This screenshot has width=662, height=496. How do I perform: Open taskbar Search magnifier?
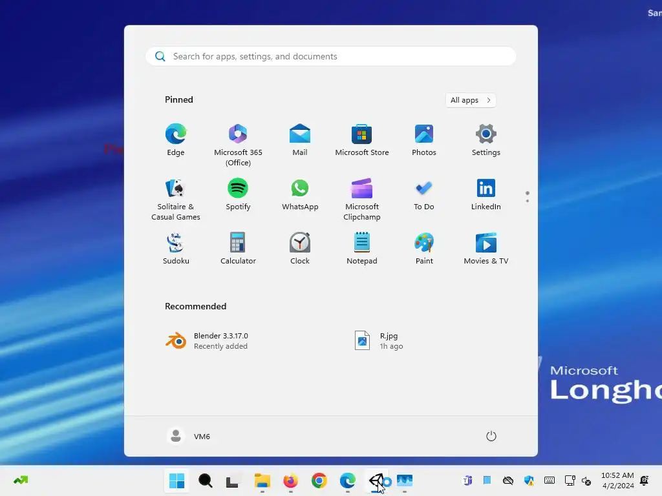coord(205,480)
